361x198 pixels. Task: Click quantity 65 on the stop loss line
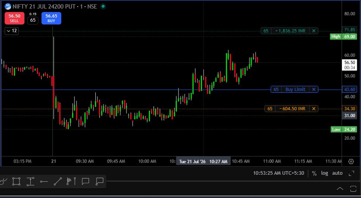tap(270, 109)
